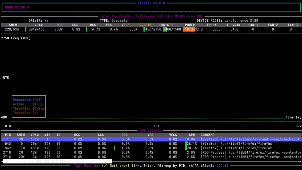This screenshot has height=170, width=302.
Task: Click the MIN header in DRM clients
Action: click(x=47, y=135)
